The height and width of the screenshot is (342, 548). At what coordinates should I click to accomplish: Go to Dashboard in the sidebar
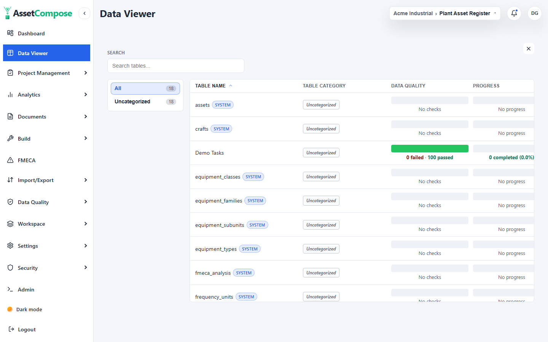click(46, 33)
